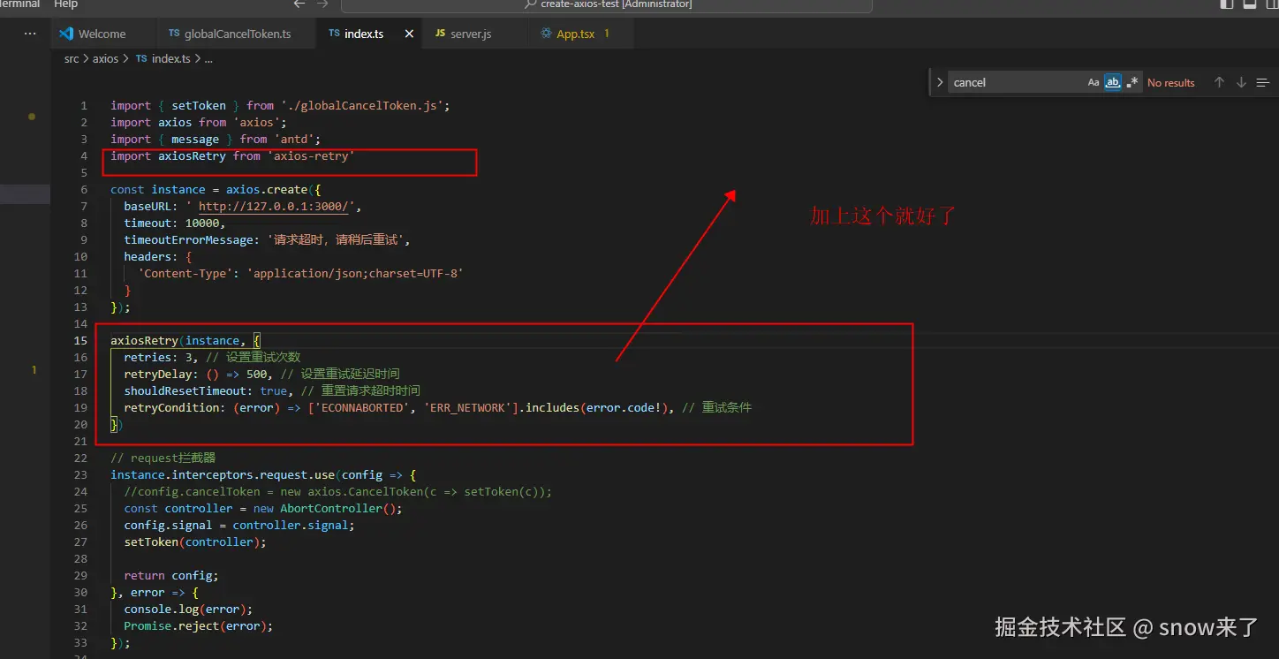Toggle Find in Selection icon
1279x659 pixels.
[x=1263, y=82]
